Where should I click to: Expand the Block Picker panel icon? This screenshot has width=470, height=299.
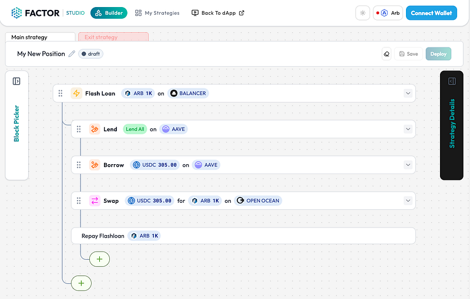coord(16,81)
